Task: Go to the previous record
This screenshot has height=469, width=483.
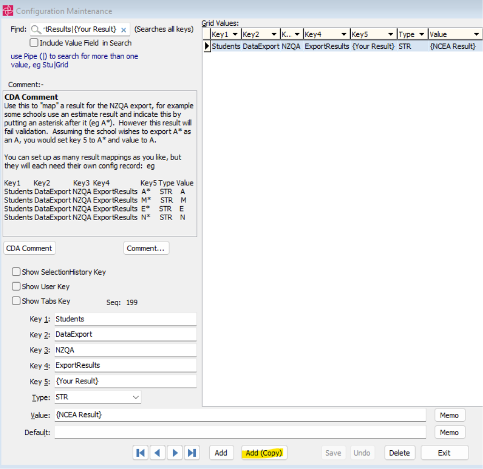Action: tap(157, 452)
